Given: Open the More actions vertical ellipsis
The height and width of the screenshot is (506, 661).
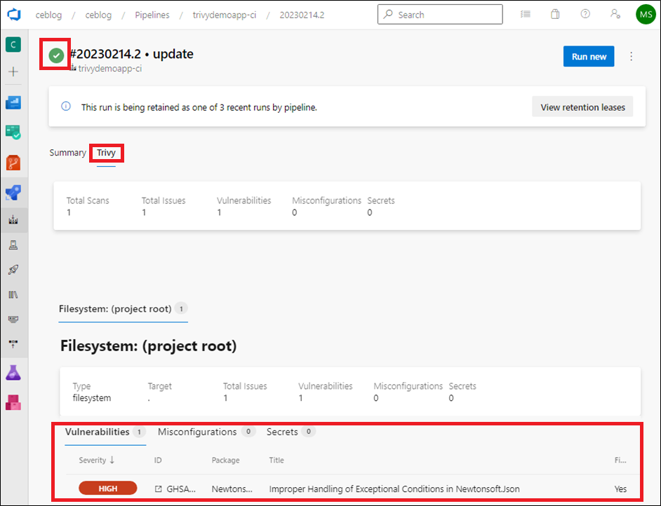Looking at the screenshot, I should coord(631,56).
